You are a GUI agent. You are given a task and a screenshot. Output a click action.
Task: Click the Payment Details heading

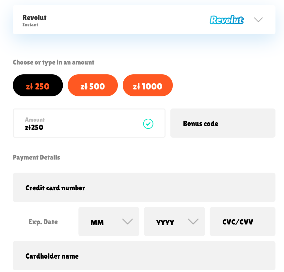(37, 157)
